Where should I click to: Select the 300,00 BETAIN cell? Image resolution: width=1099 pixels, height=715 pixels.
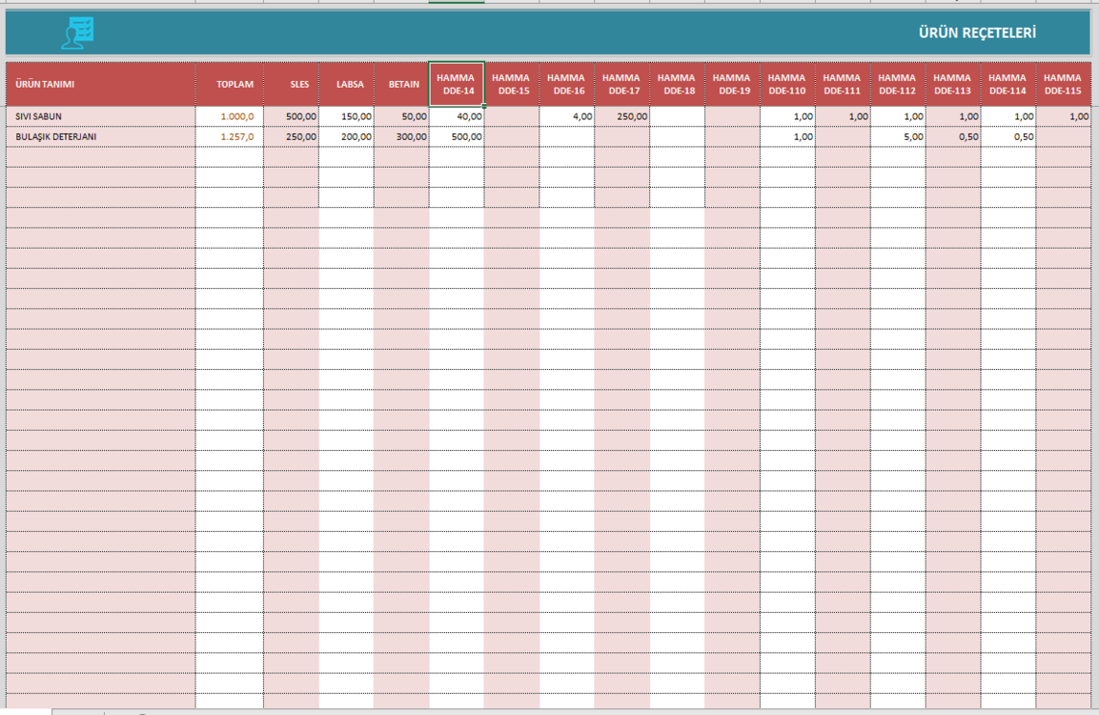(401, 136)
